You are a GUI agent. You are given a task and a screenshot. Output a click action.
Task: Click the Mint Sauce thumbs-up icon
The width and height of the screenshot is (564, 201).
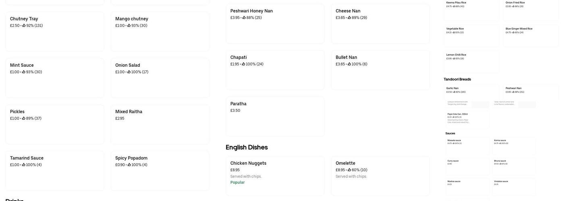[24, 72]
